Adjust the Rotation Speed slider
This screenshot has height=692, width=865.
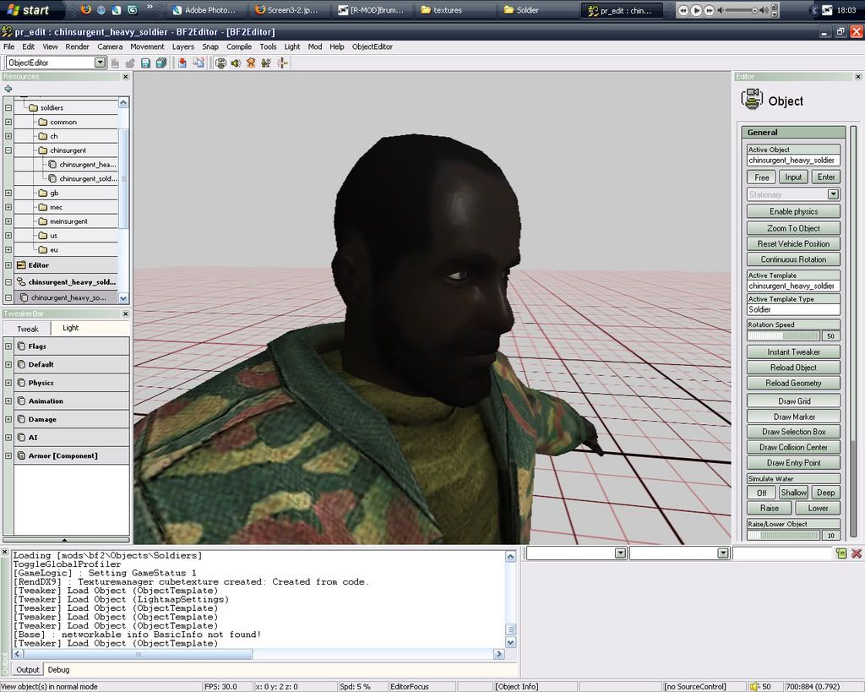click(783, 335)
